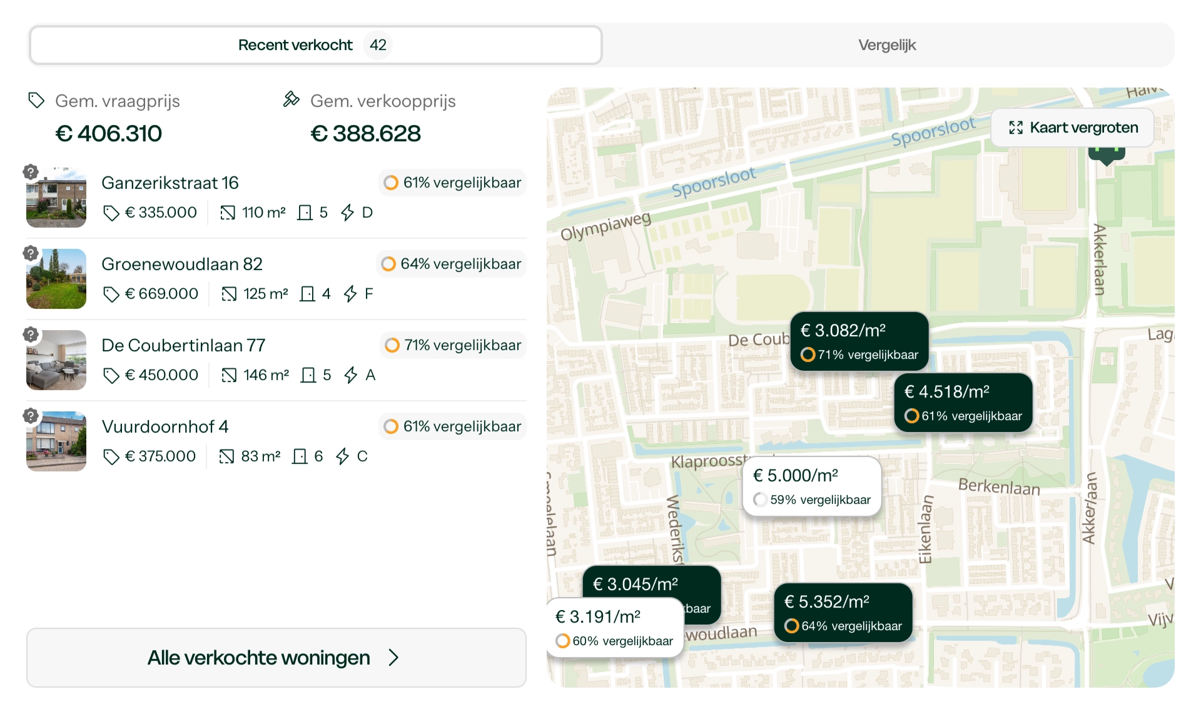1196x712 pixels.
Task: Select the € 3.082/m² map marker
Action: [x=859, y=341]
